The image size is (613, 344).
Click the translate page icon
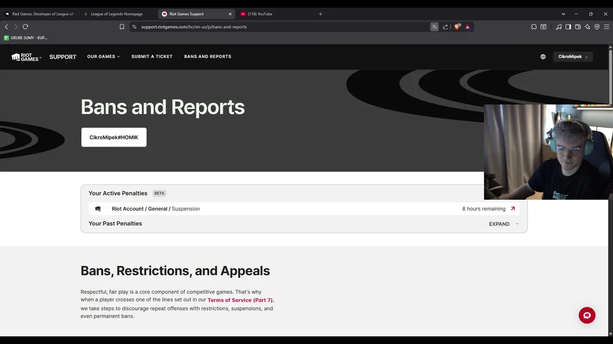point(434,27)
